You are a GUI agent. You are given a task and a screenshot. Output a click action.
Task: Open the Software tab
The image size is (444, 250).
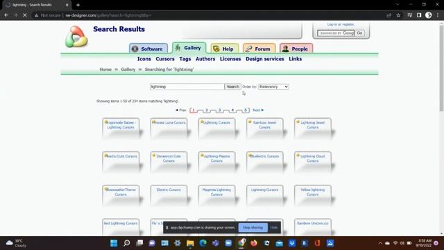[x=148, y=49]
